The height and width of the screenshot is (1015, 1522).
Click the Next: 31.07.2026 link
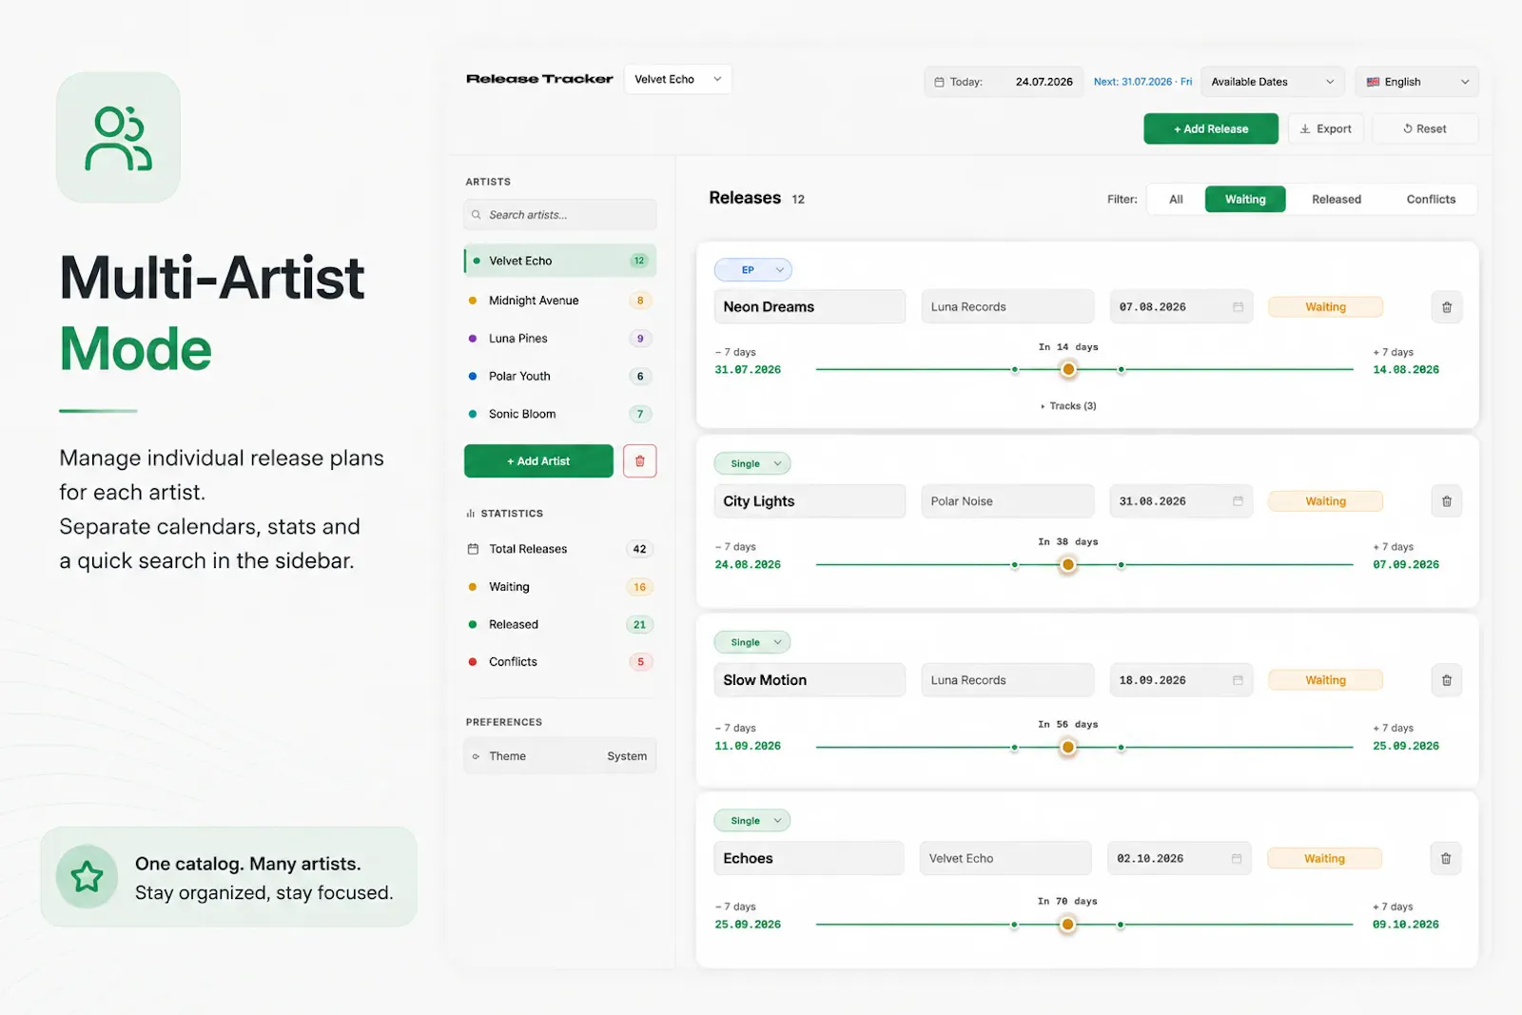coord(1142,82)
